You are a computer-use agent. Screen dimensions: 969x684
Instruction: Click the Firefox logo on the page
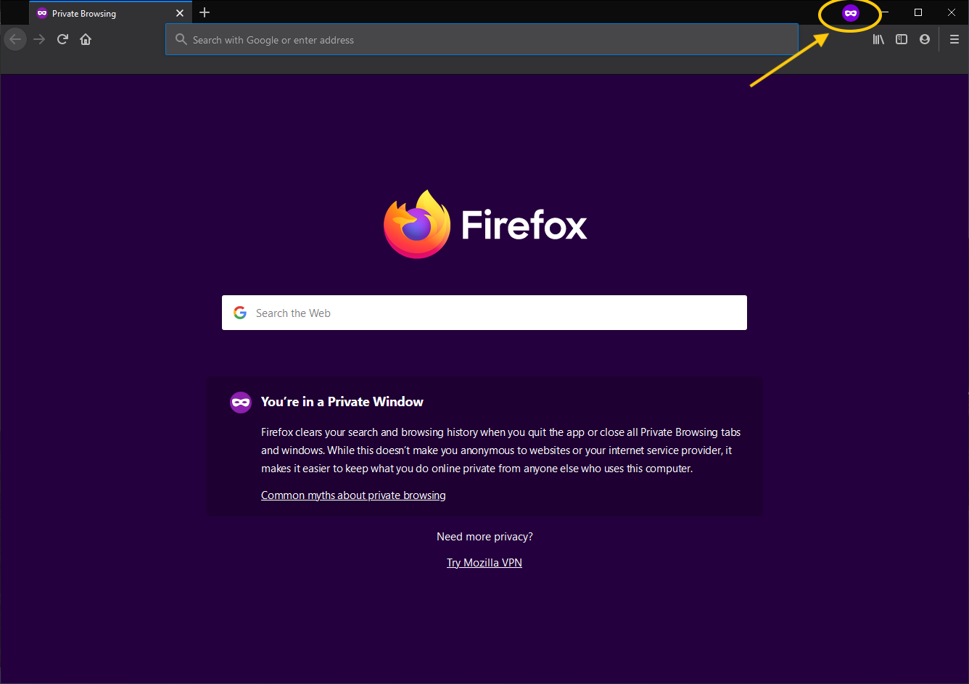418,224
